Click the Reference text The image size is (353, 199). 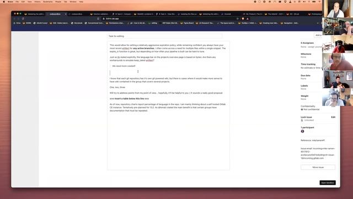[313, 140]
